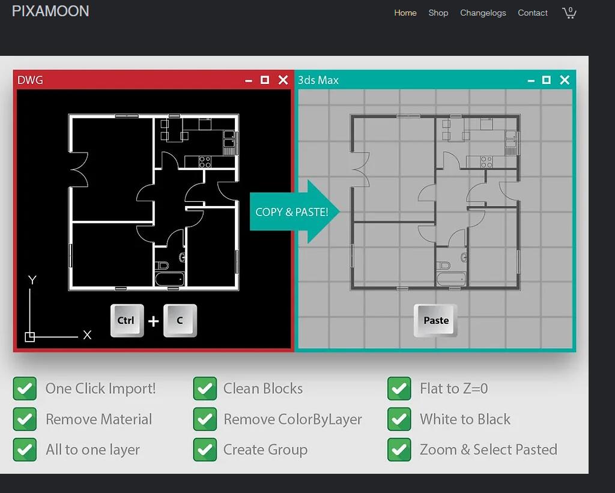Click the DWG window maximize icon
615x493 pixels.
[x=265, y=80]
